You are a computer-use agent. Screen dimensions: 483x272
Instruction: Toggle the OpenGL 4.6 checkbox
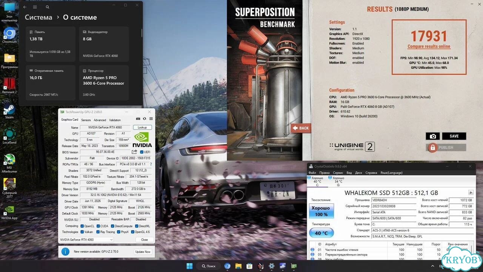click(x=133, y=232)
